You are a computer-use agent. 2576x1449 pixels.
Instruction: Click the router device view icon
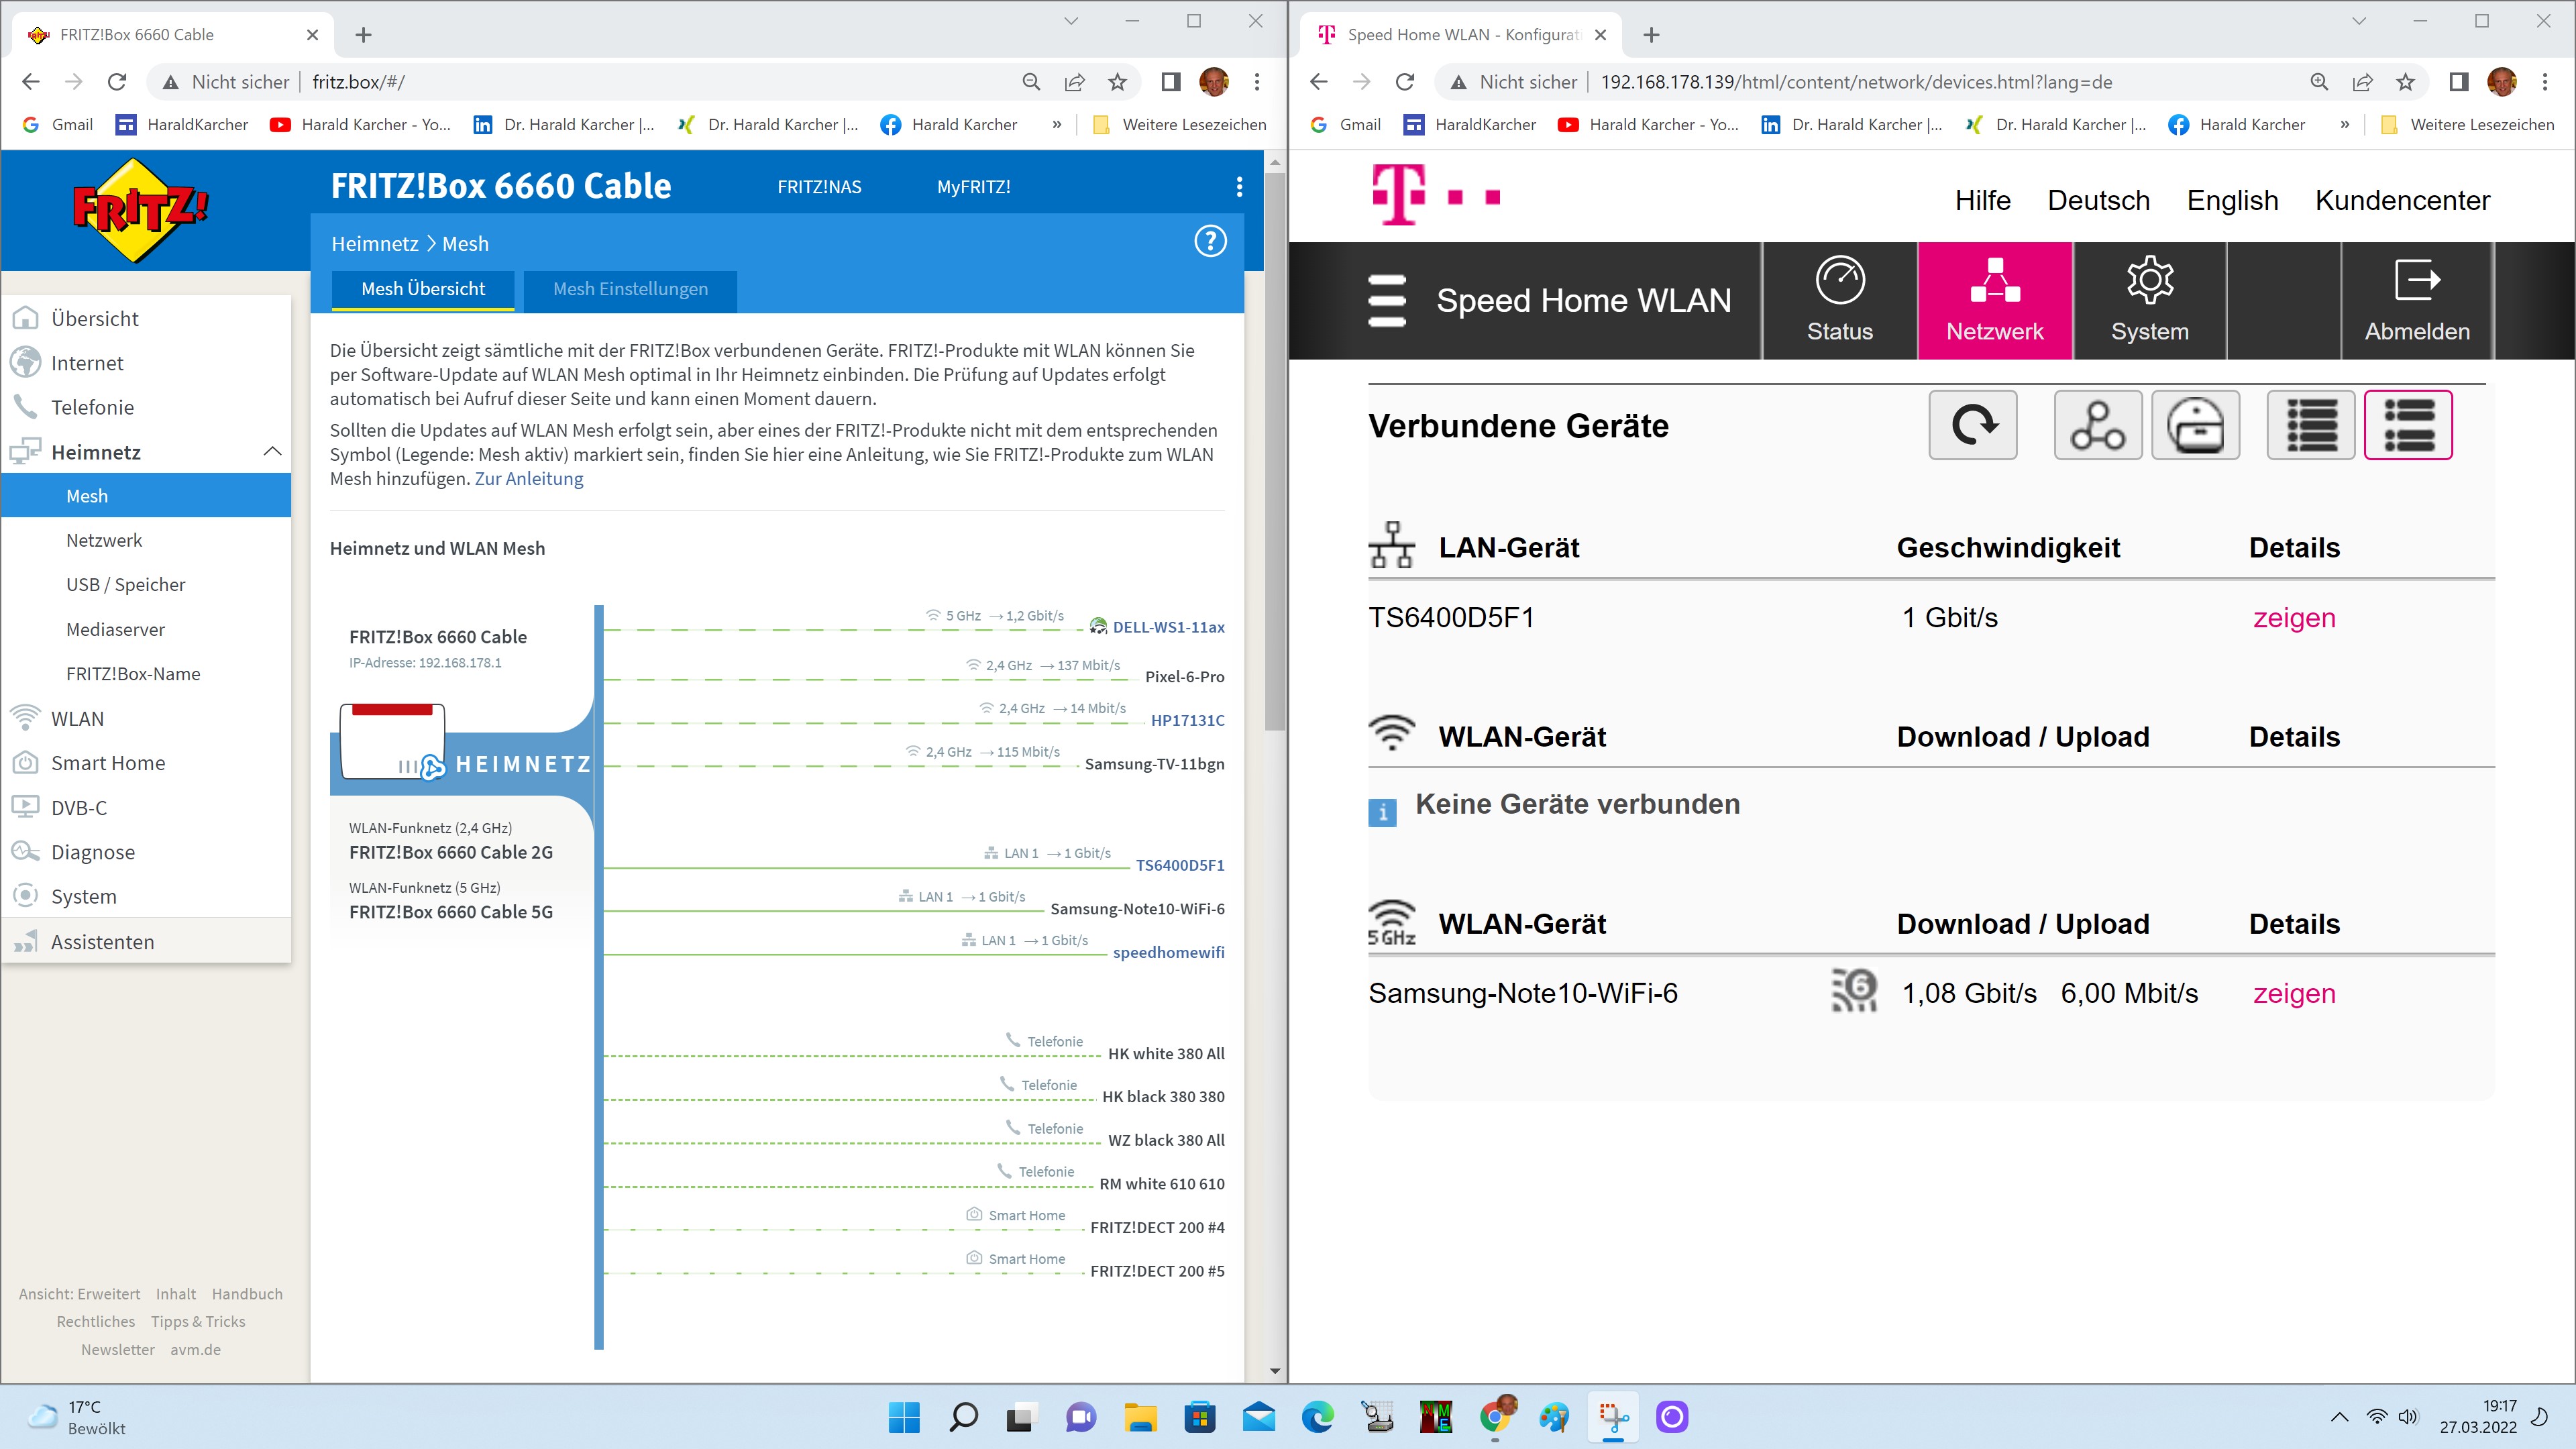tap(2195, 425)
